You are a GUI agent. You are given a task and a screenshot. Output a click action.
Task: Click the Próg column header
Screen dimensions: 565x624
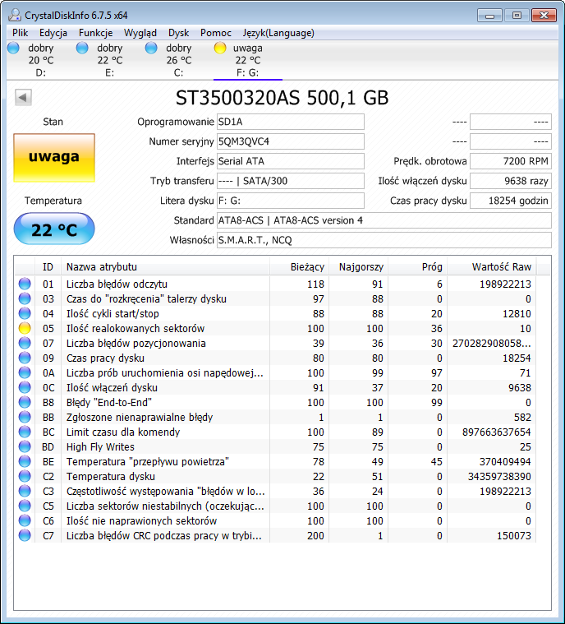point(417,266)
